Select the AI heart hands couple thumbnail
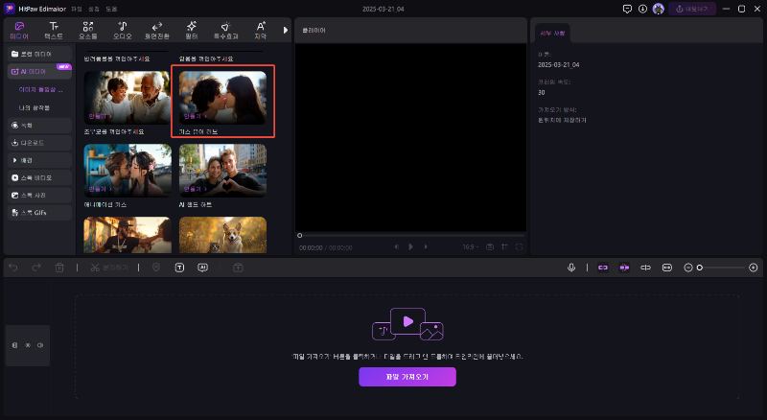This screenshot has height=420, width=767. click(222, 171)
